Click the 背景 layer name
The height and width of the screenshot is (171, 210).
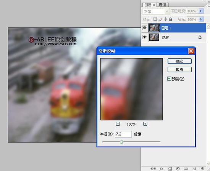click(165, 37)
